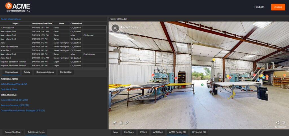
Task: Open Resource Summary (ICS 201) link
Action: tap(15, 105)
